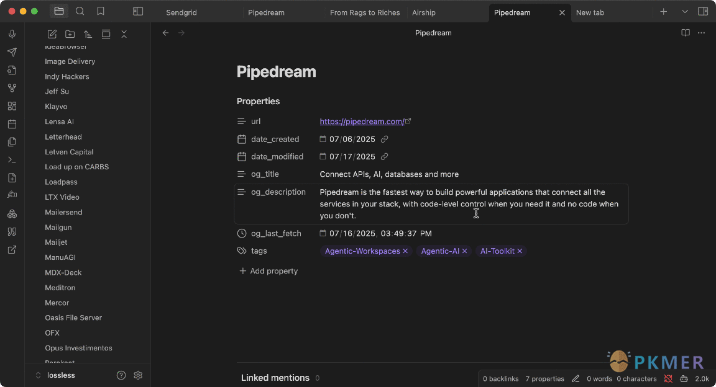
Task: Navigate back with the left arrow
Action: click(166, 33)
